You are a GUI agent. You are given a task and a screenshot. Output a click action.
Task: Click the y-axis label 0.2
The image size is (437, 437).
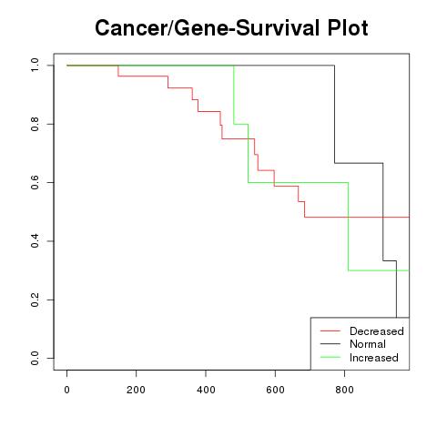point(35,300)
